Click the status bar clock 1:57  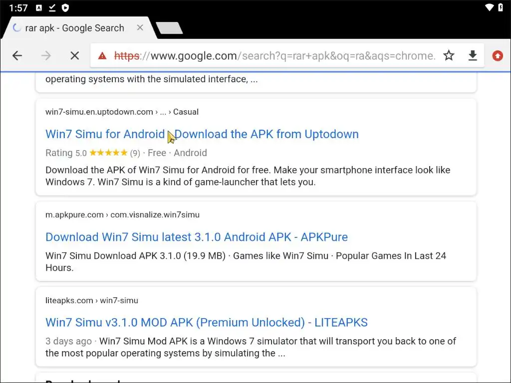pos(18,8)
